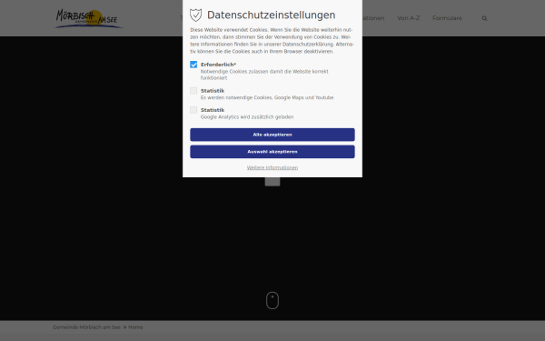The image size is (545, 341).
Task: Click the Alle akzeptieren button
Action: click(x=272, y=135)
